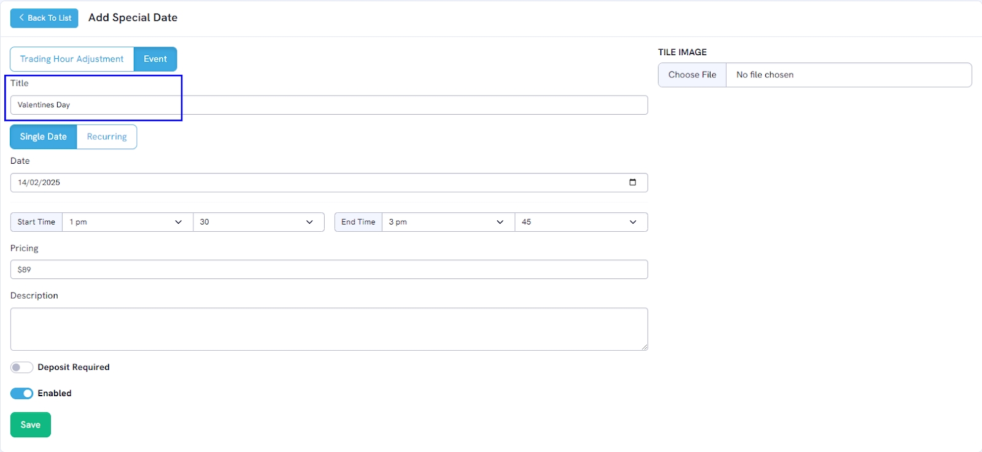Open the calendar picker icon in Date field

[x=632, y=182]
